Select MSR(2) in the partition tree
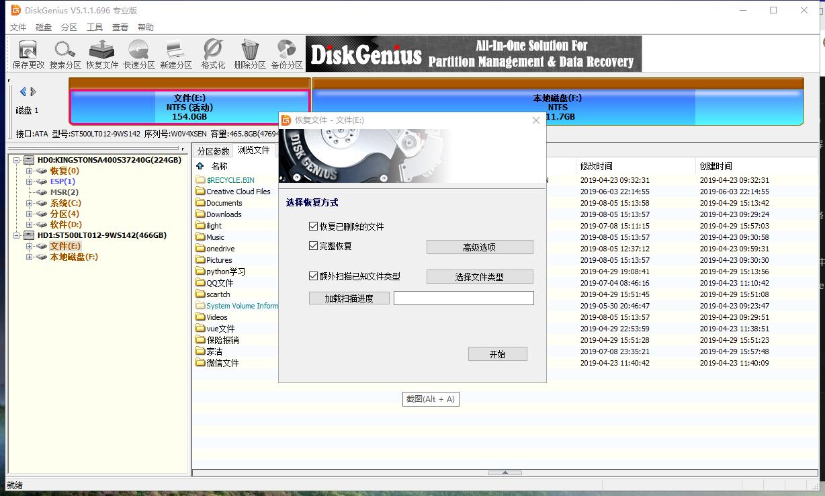The height and width of the screenshot is (496, 825). pos(64,192)
